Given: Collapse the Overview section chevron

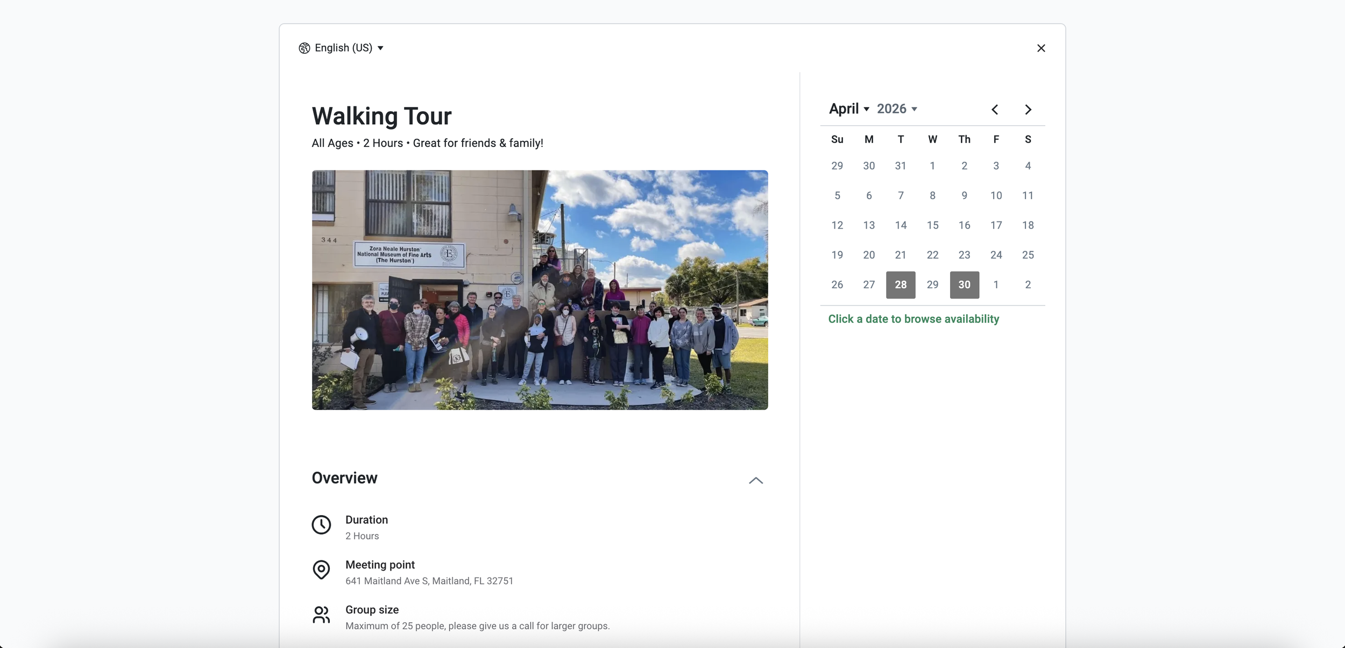Looking at the screenshot, I should pyautogui.click(x=755, y=480).
